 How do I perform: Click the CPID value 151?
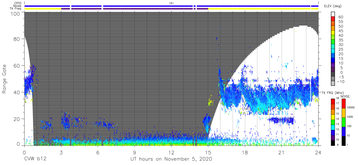click(171, 3)
